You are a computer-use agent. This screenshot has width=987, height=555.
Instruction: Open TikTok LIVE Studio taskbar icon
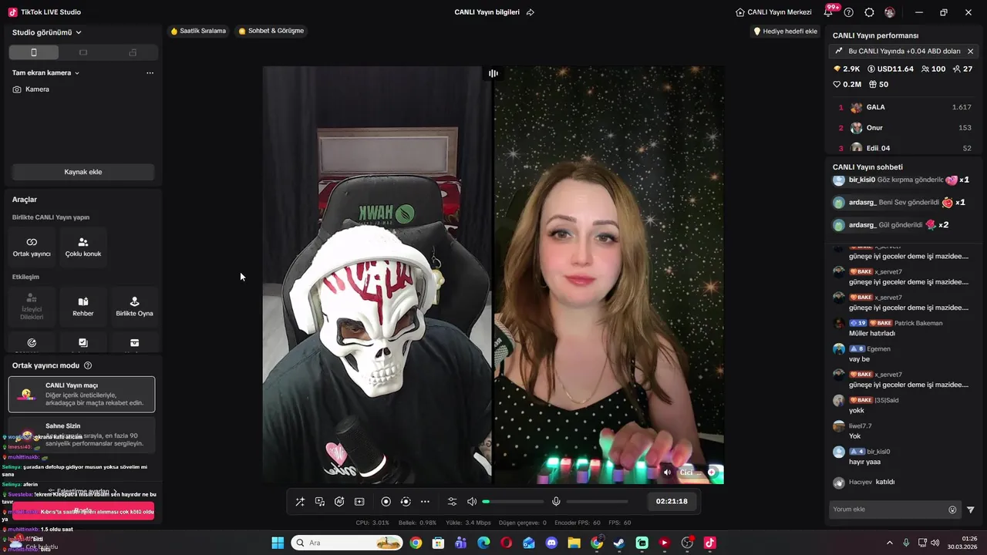point(710,543)
